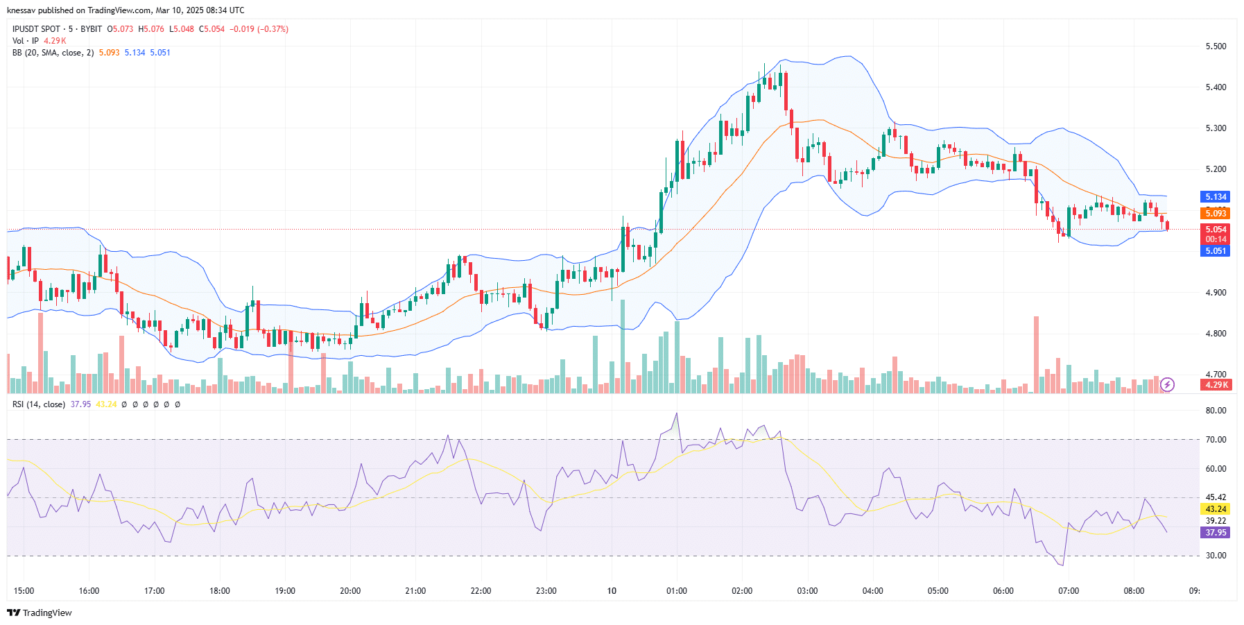Select the open value O5.073
Image resolution: width=1244 pixels, height=625 pixels.
coord(120,29)
